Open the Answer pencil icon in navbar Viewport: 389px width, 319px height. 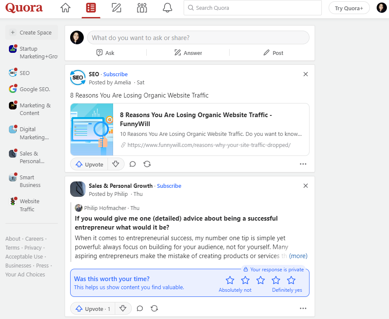tap(116, 8)
